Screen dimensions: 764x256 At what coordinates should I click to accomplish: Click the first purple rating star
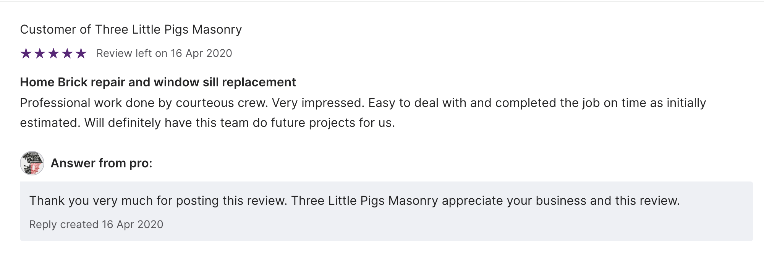[x=26, y=53]
